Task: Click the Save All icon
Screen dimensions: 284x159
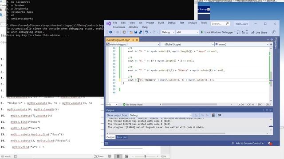Action: coord(140,32)
